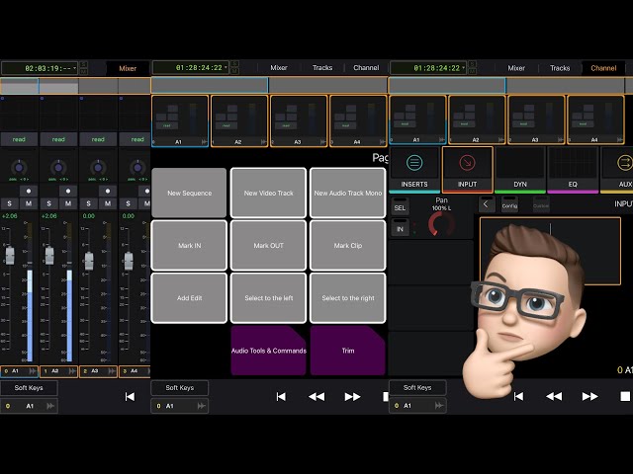Image resolution: width=633 pixels, height=474 pixels.
Task: Toggle IN button in channel view
Action: point(400,228)
